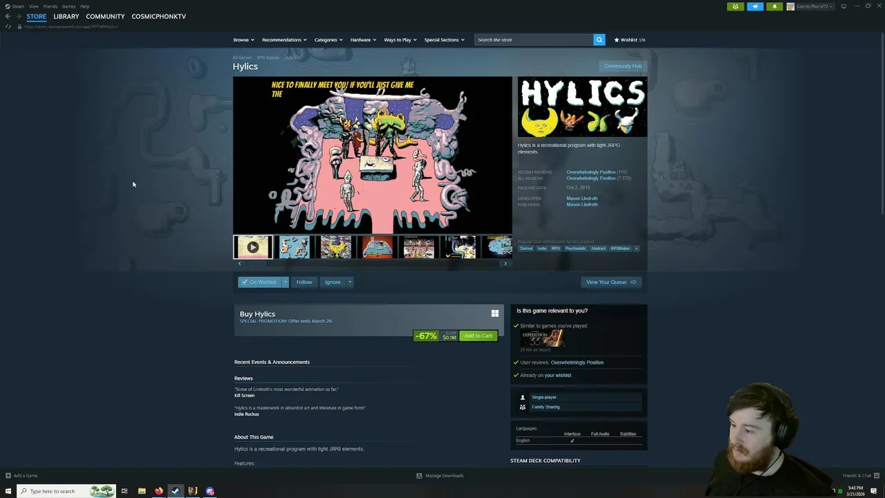Expand the Browse menu

point(243,39)
